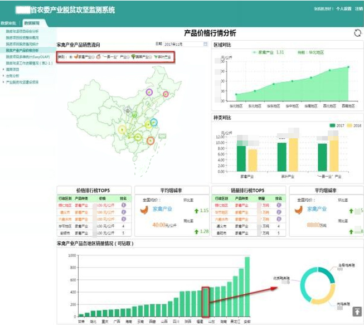The height and width of the screenshot is (325, 364).
Task: Select the 家禽产业 radio button
Action: coord(70,57)
